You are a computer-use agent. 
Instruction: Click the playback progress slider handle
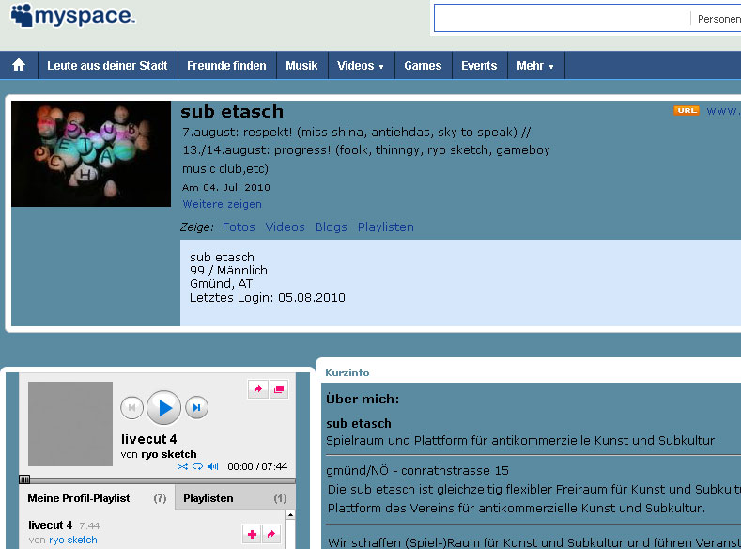(24, 479)
